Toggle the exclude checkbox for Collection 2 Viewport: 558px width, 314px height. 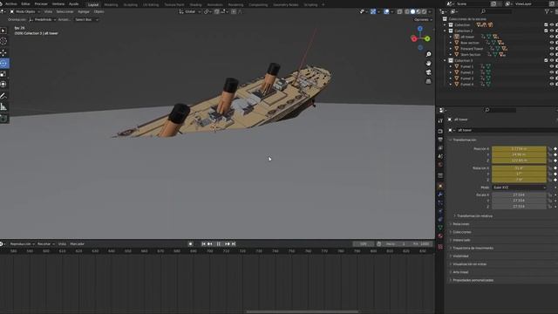click(546, 31)
